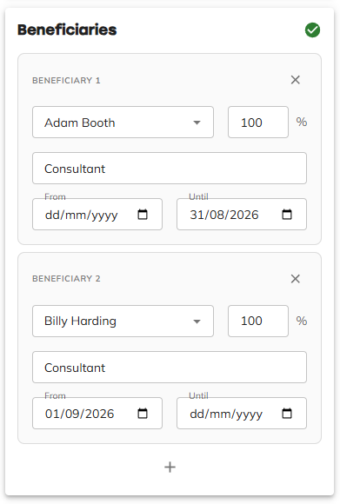Click Beneficiary 1 percentage field showing 100

pyautogui.click(x=258, y=123)
